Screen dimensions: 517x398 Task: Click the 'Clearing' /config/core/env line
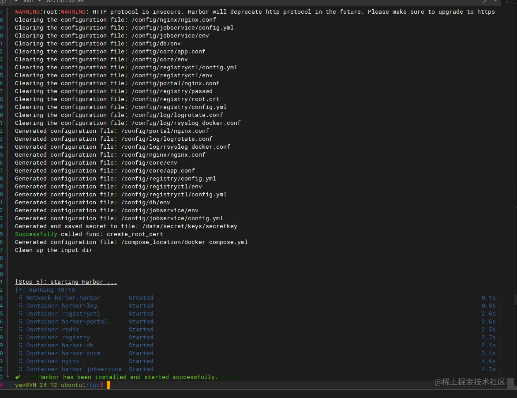tap(101, 60)
